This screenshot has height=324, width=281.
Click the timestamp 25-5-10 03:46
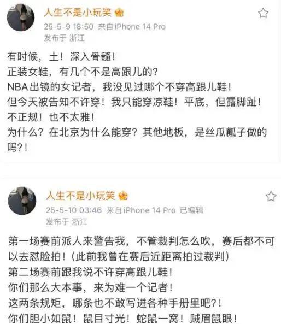point(74,210)
